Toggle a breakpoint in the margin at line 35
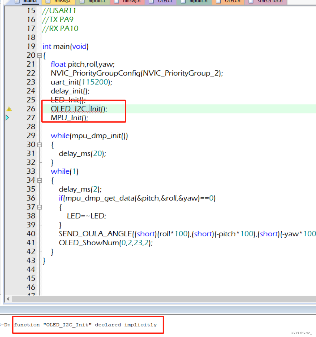316x337 pixels. (8, 189)
